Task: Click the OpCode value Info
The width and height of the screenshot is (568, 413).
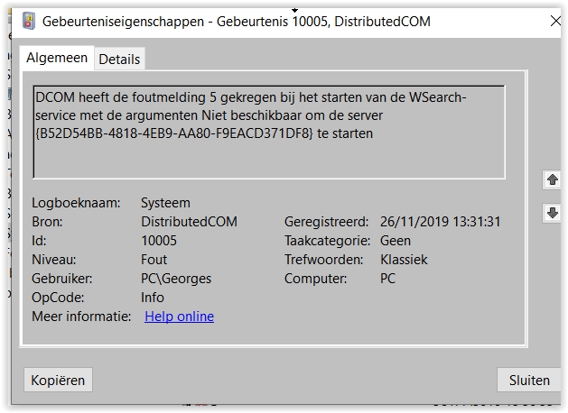Action: click(x=153, y=298)
